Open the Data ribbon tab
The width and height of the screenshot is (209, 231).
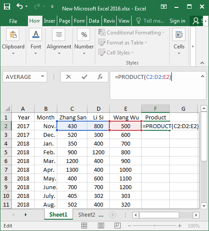94,21
